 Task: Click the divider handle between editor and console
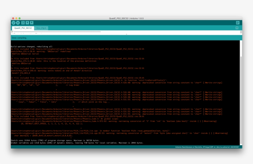(126, 35)
